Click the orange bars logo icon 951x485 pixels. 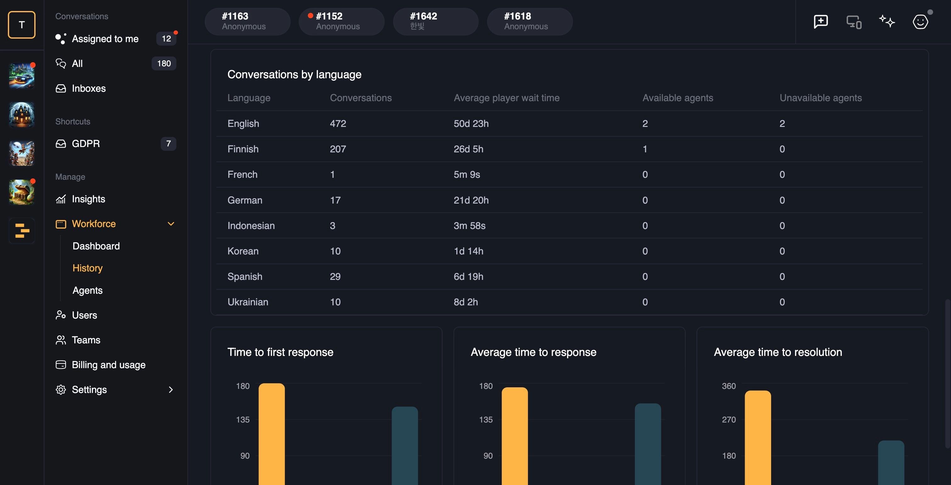[x=22, y=231]
